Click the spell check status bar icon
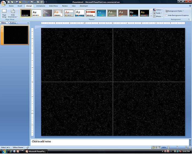This screenshot has height=154, width=192. pos(28,147)
